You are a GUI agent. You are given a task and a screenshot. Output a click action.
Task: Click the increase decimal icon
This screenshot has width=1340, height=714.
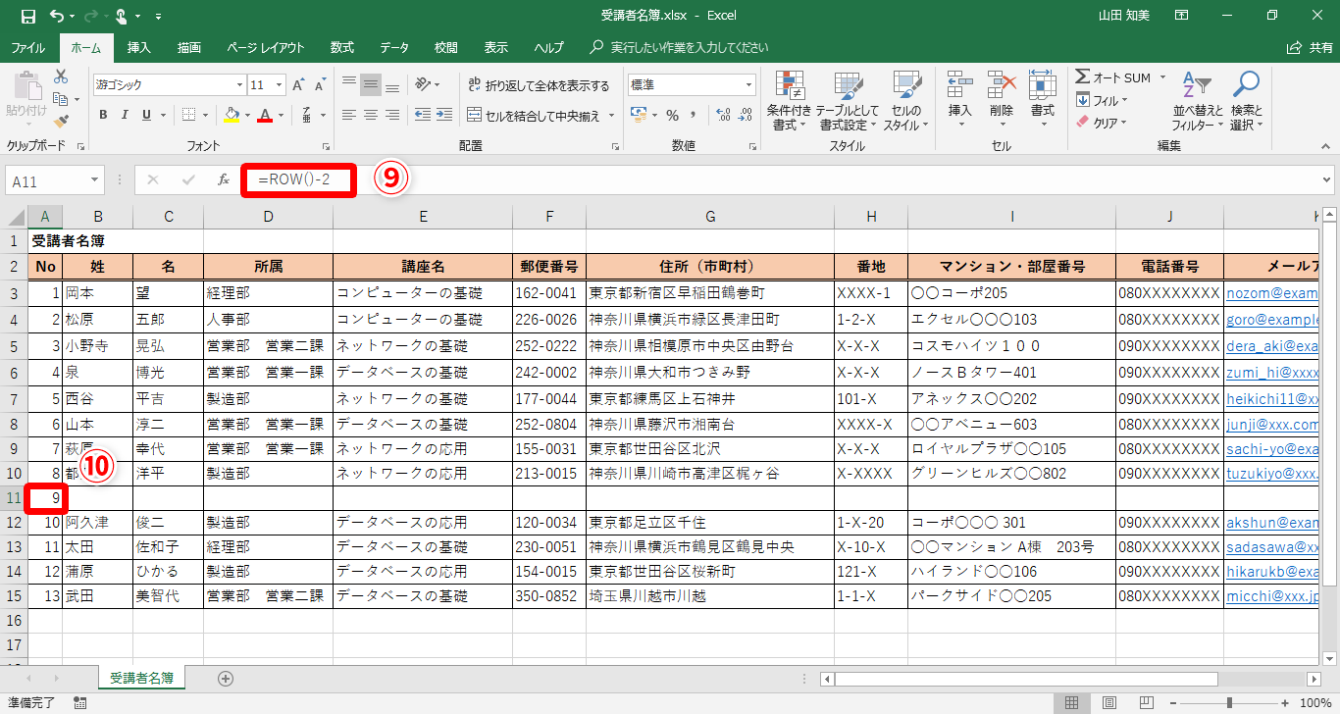tap(724, 115)
